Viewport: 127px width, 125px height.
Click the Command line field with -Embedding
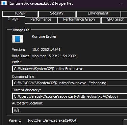70,83
